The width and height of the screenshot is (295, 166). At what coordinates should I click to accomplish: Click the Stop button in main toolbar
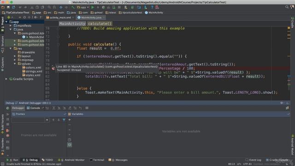pyautogui.click(x=119, y=7)
